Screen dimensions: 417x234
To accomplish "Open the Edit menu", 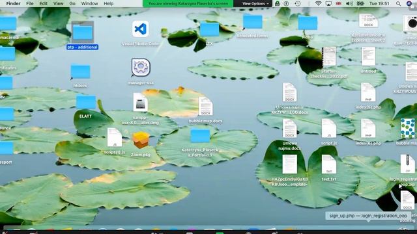I will [x=44, y=3].
